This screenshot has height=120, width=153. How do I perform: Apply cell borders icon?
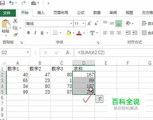coord(55,33)
